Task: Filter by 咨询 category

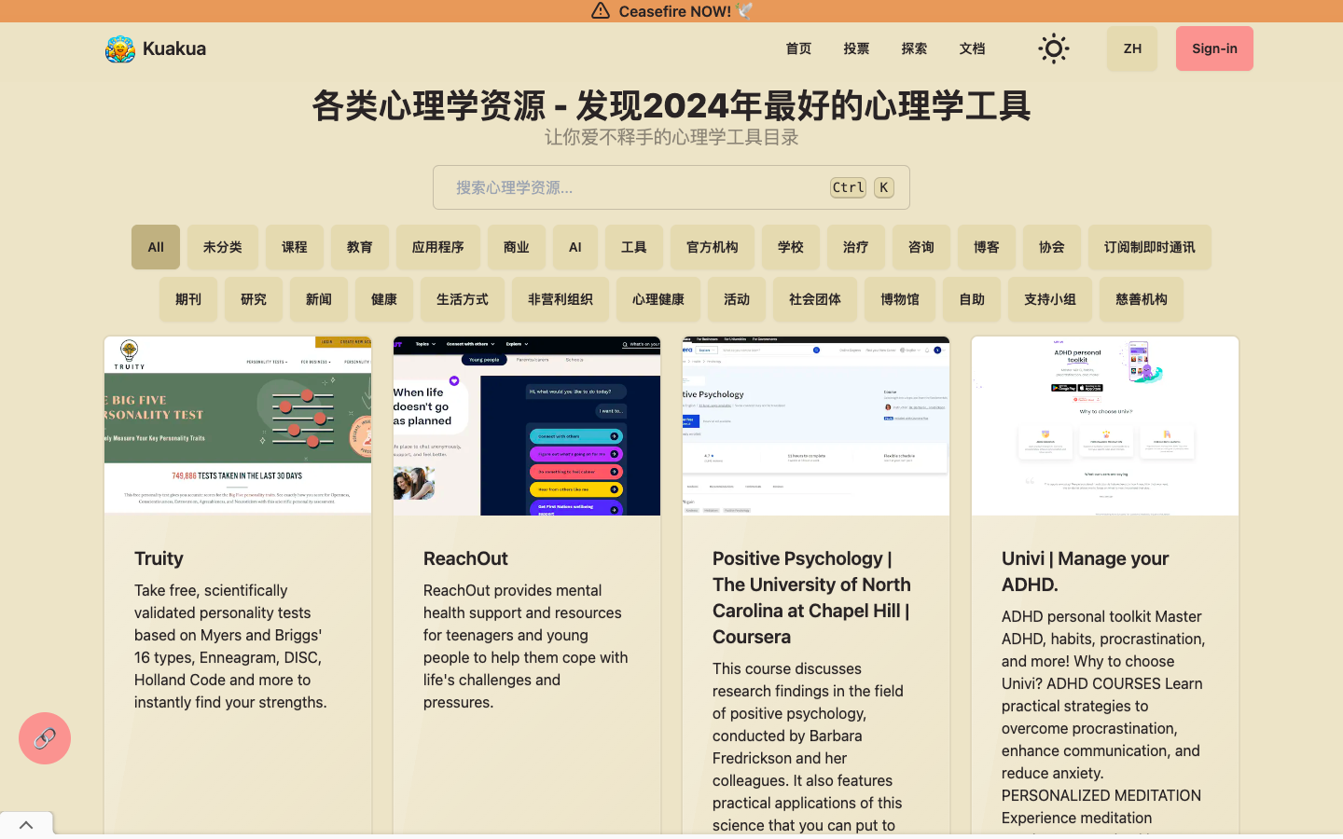Action: tap(921, 247)
